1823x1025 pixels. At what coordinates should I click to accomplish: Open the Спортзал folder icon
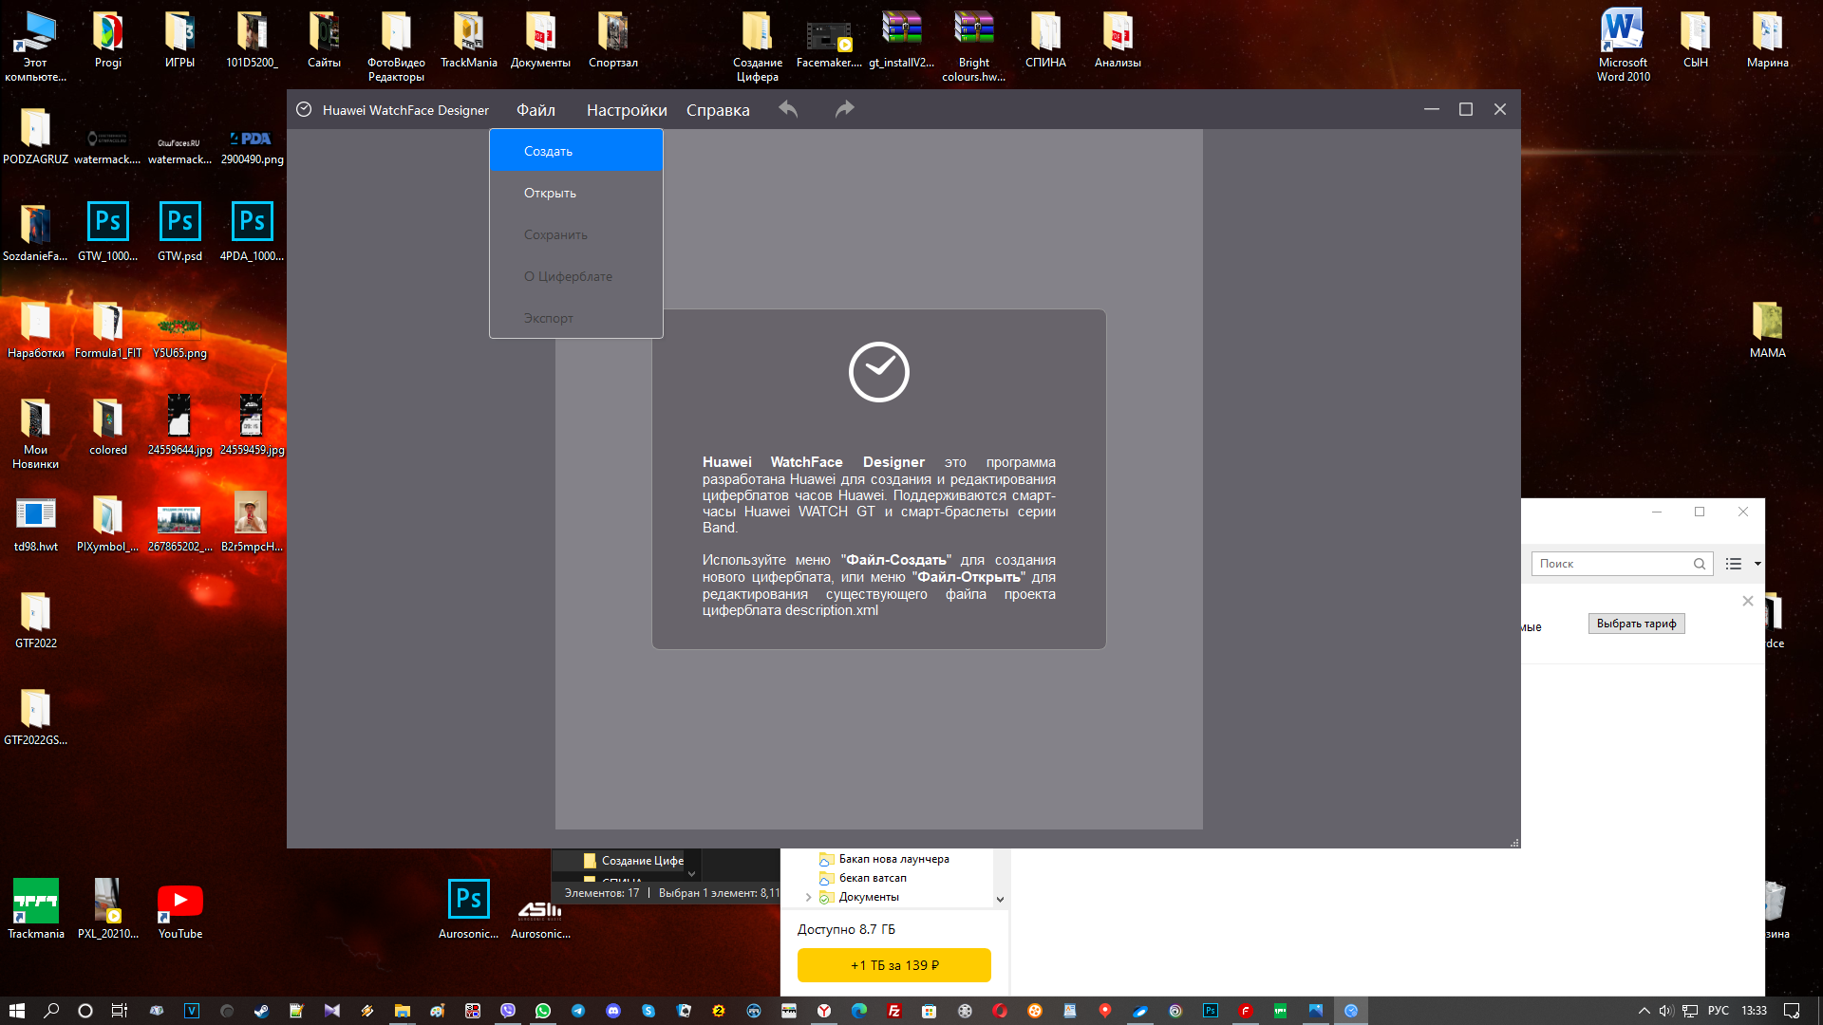pyautogui.click(x=613, y=40)
